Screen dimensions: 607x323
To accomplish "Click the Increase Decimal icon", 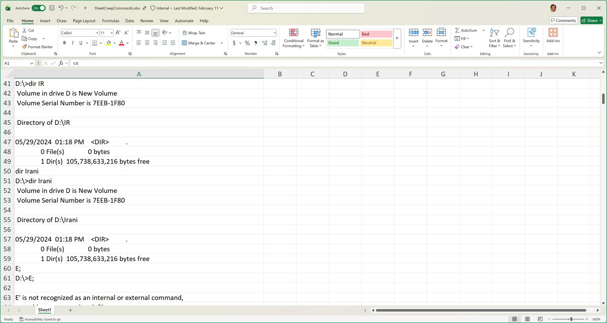I will tap(264, 43).
